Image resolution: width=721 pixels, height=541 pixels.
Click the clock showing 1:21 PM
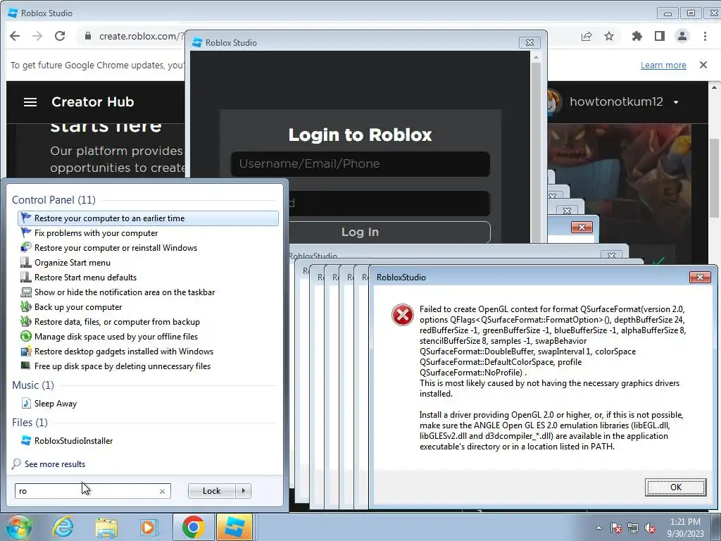(685, 528)
